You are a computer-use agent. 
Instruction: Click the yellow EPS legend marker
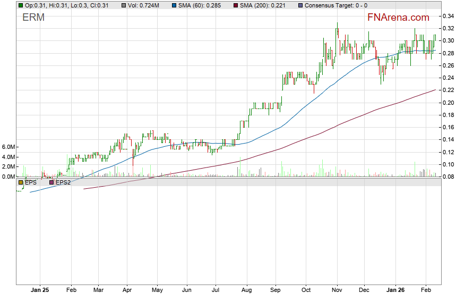21,182
